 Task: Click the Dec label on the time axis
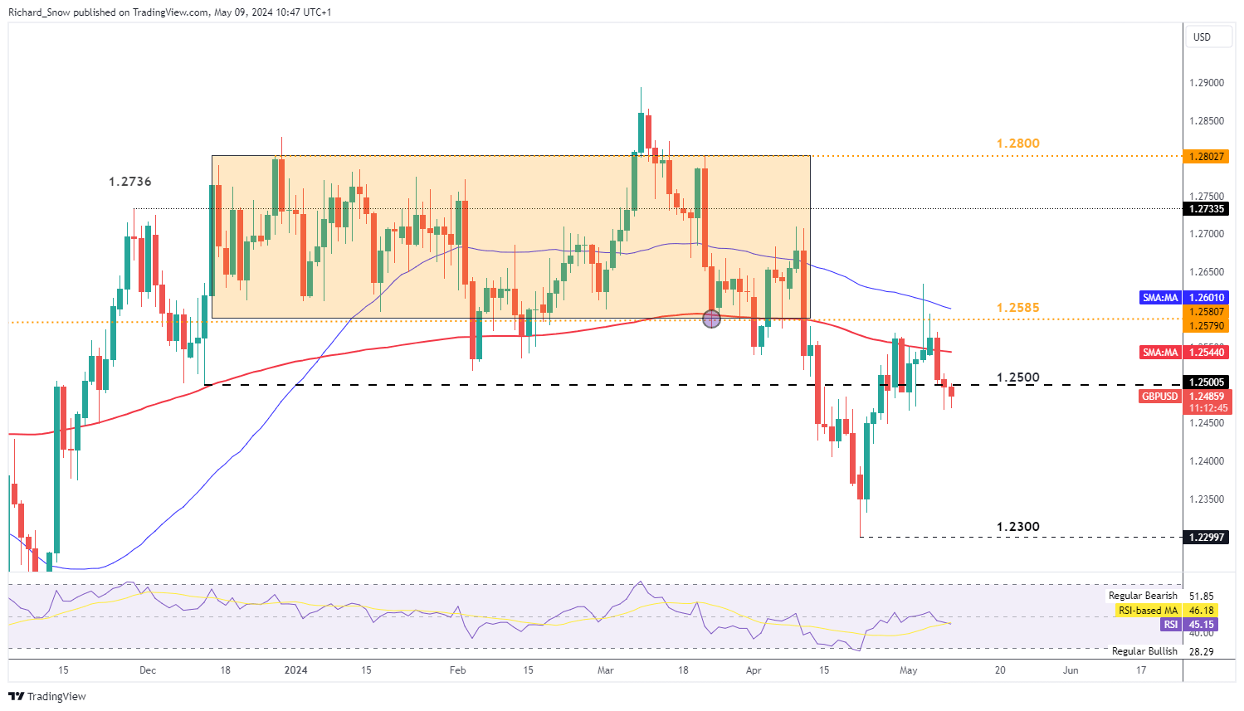tap(148, 670)
